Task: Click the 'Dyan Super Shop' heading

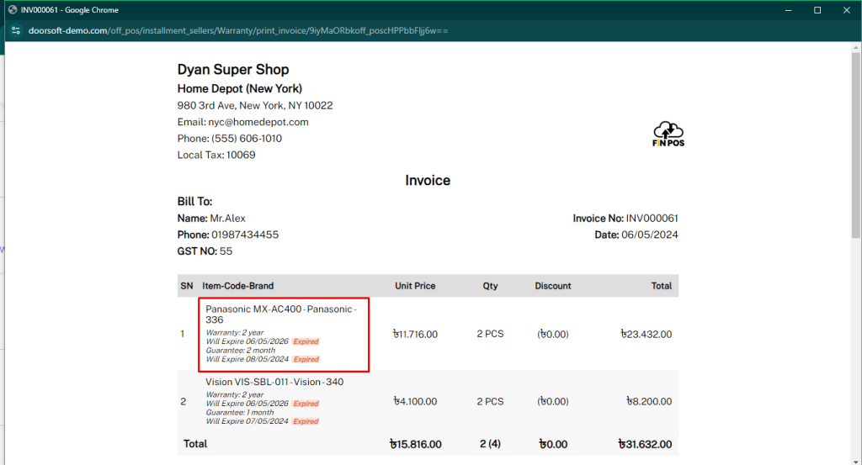Action: (x=233, y=70)
